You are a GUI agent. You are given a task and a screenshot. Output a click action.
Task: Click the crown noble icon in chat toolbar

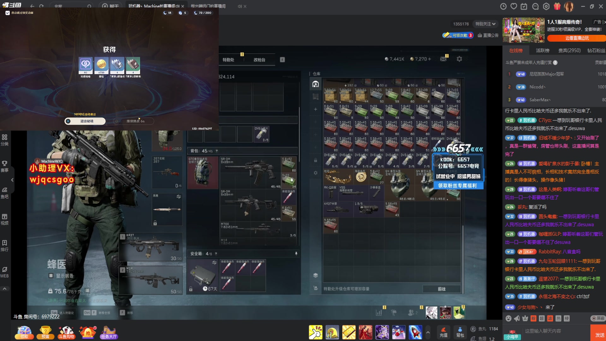click(x=525, y=318)
